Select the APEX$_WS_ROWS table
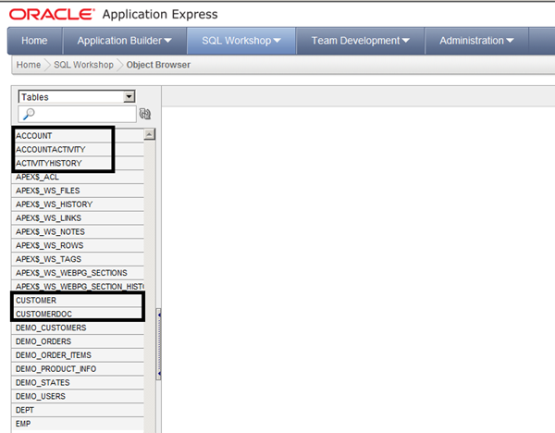This screenshot has width=555, height=433. point(78,245)
